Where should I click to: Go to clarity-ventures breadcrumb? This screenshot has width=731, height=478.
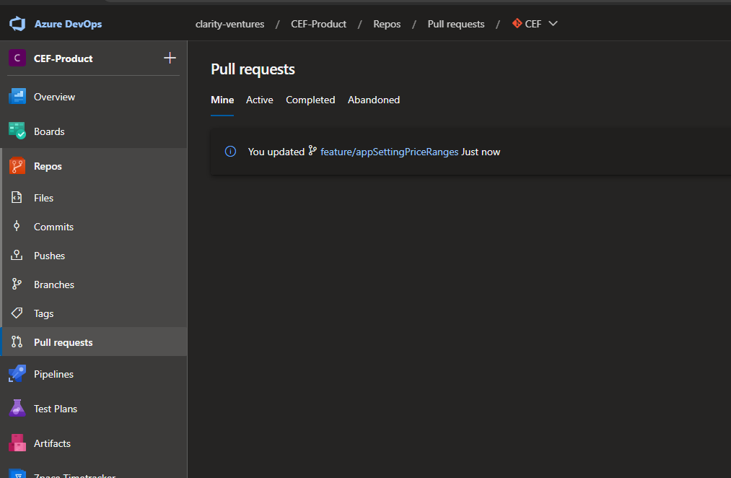pos(230,25)
